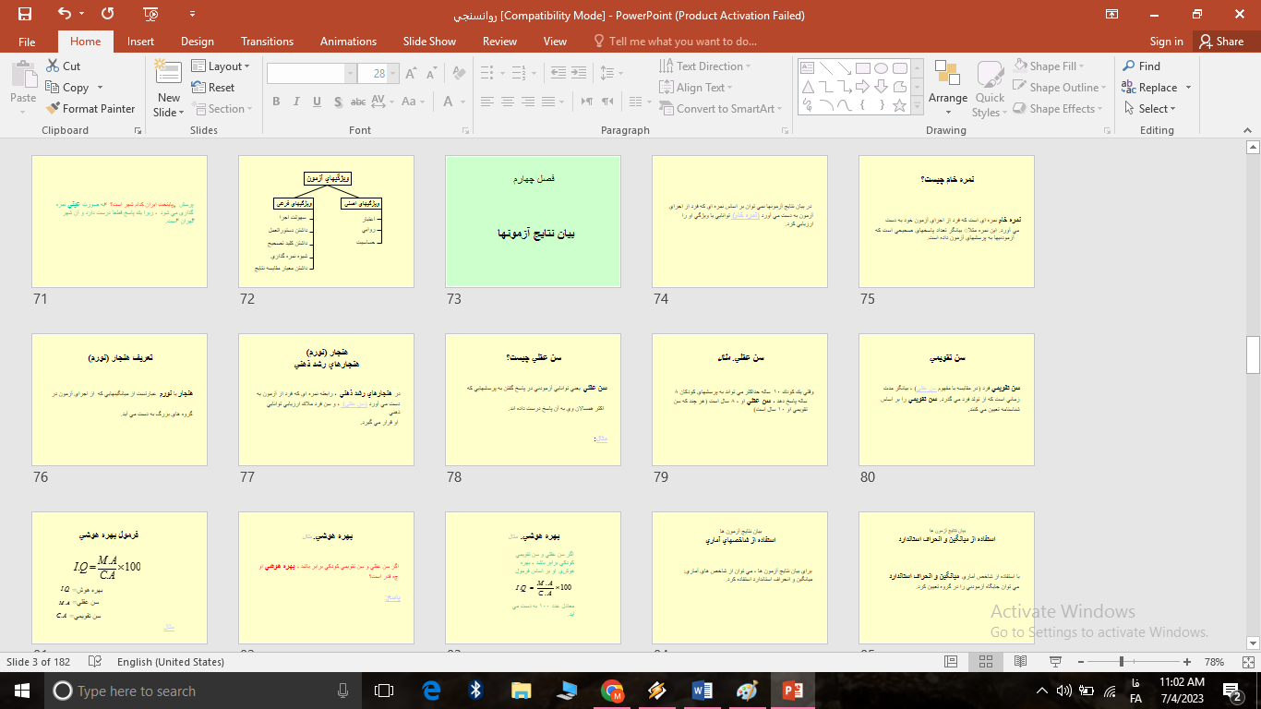Image resolution: width=1261 pixels, height=709 pixels.
Task: Toggle Slide Sorter view button
Action: point(985,662)
